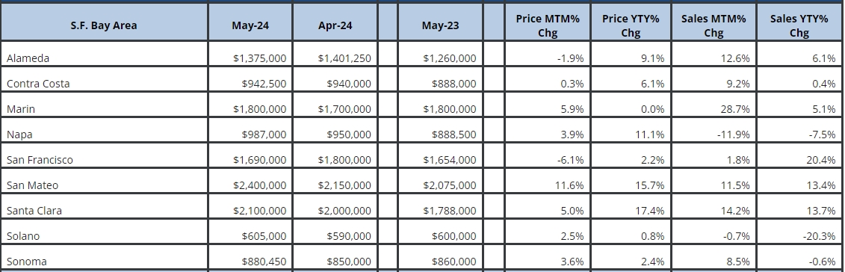This screenshot has width=845, height=272.
Task: Select the May-24 column header
Action: (x=250, y=25)
